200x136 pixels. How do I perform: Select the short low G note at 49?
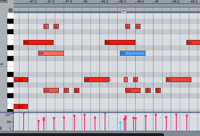coord(158,90)
